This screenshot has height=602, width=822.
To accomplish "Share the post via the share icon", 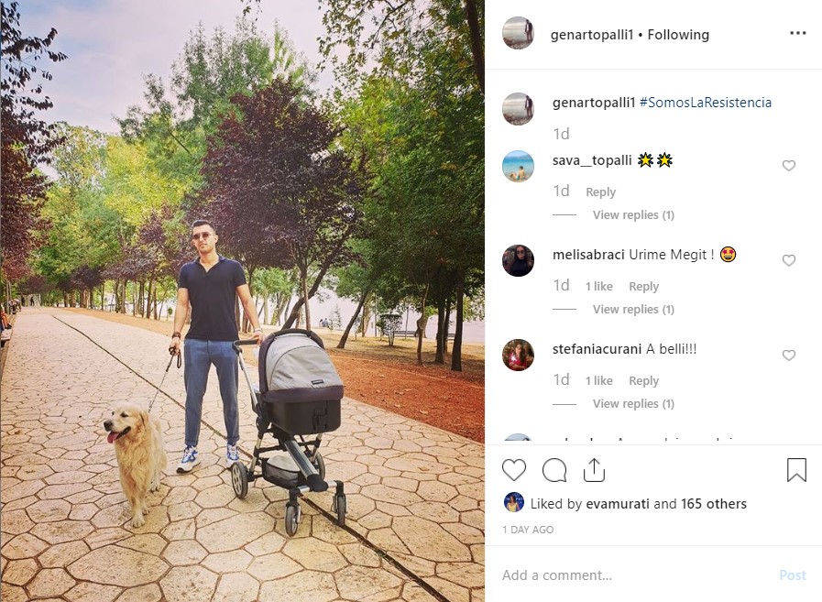I will [594, 470].
